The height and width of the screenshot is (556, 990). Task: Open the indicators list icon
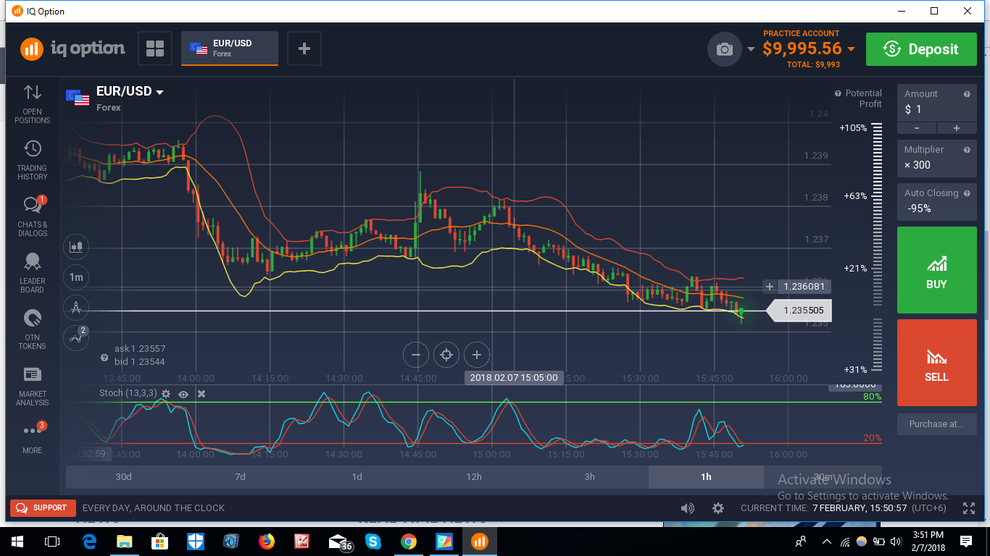pyautogui.click(x=76, y=337)
